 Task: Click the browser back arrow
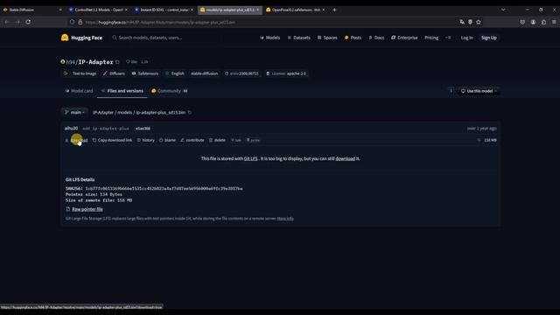7,22
